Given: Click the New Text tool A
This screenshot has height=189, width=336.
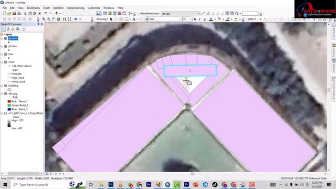Looking at the screenshot, I should point(134,19).
